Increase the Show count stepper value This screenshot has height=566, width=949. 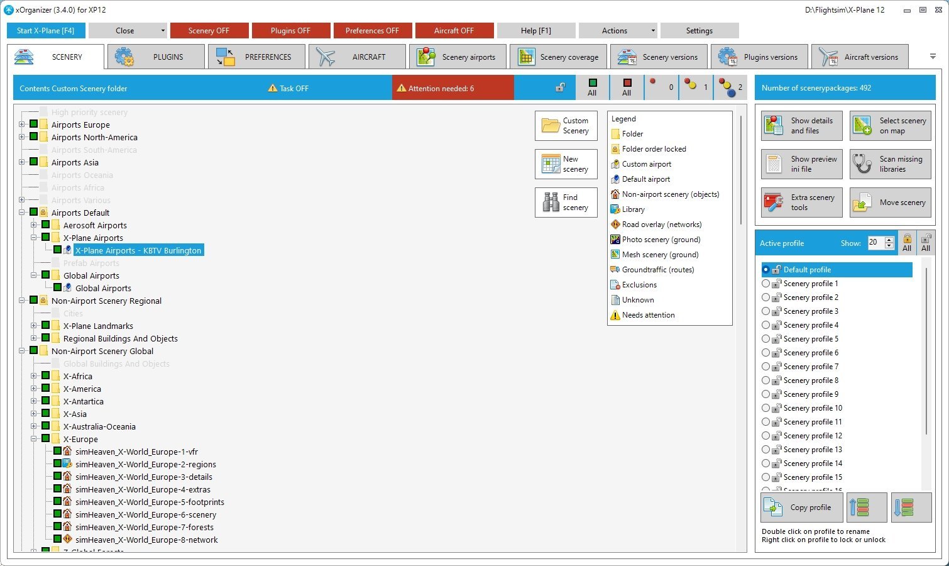pyautogui.click(x=889, y=240)
